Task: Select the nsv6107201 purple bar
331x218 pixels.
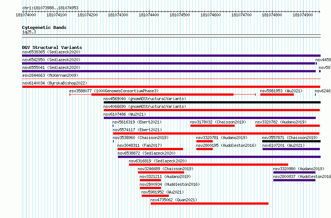Action: [x=291, y=149]
